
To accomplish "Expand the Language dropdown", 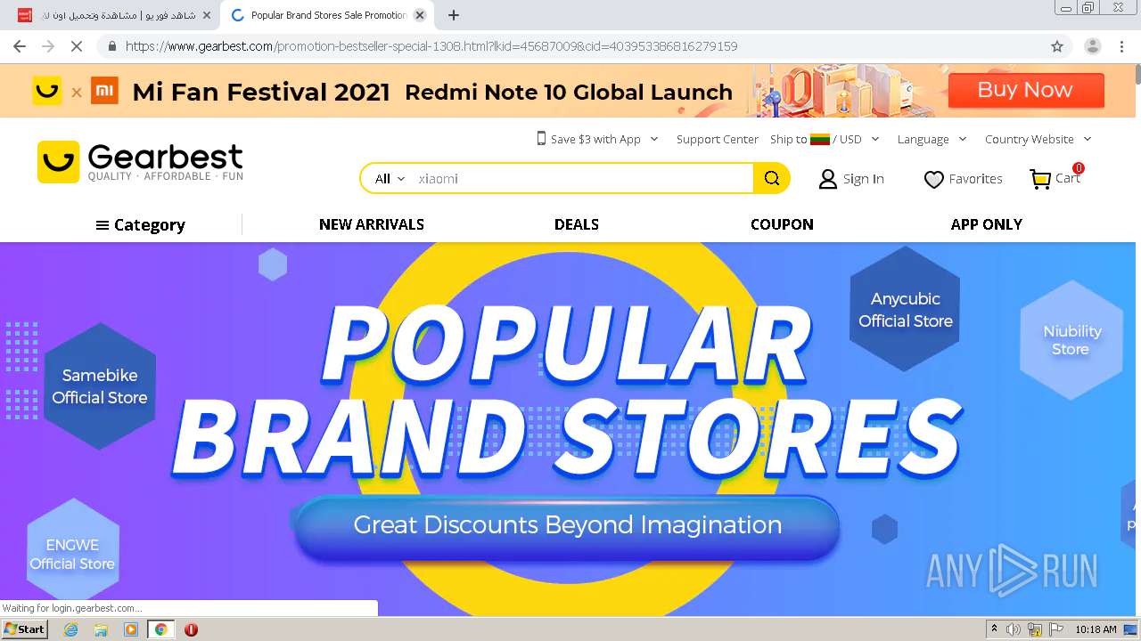I will pyautogui.click(x=963, y=139).
